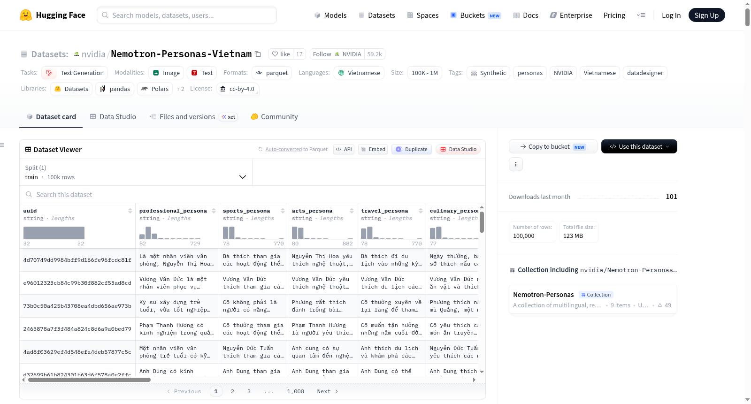Click the page vertical scrollbar
This screenshot has width=751, height=404.
click(747, 17)
